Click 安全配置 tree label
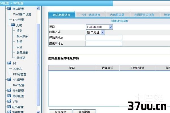The height and width of the screenshot is (113, 170). pyautogui.click(x=18, y=91)
